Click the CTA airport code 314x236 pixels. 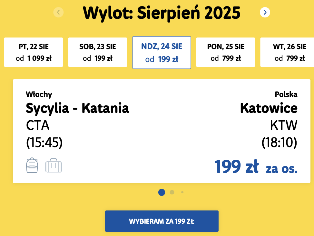(x=38, y=125)
